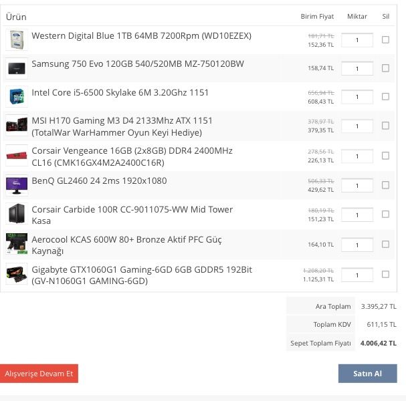The height and width of the screenshot is (401, 406).
Task: Open the Gigabyte GTX1060G1 thumbnail
Action: coord(17,274)
